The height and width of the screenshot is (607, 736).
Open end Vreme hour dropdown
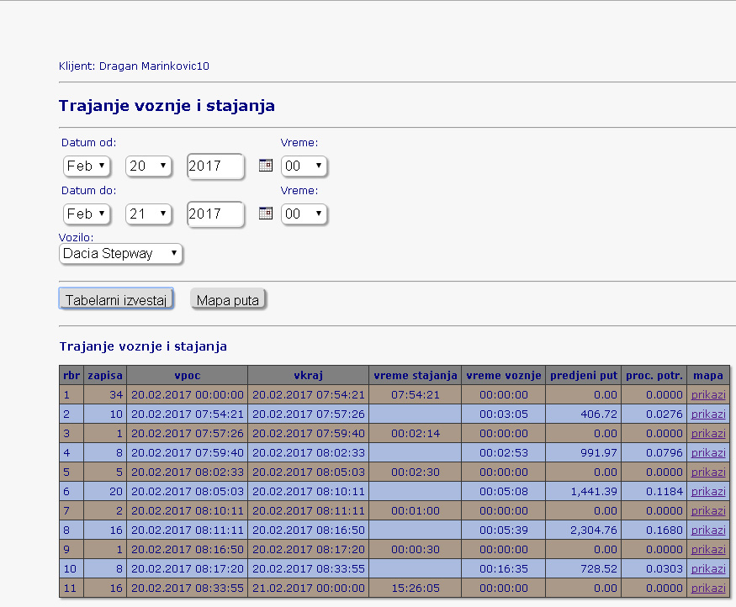[x=304, y=214]
